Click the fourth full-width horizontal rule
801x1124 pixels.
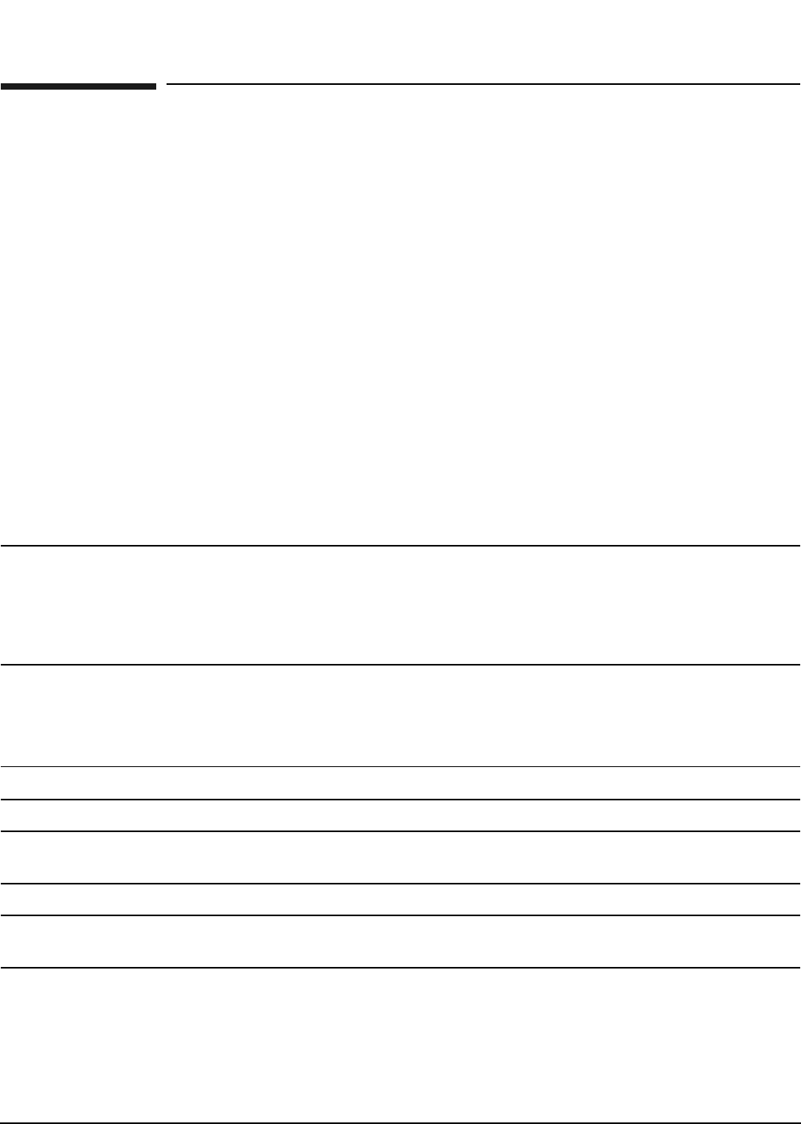pyautogui.click(x=400, y=800)
